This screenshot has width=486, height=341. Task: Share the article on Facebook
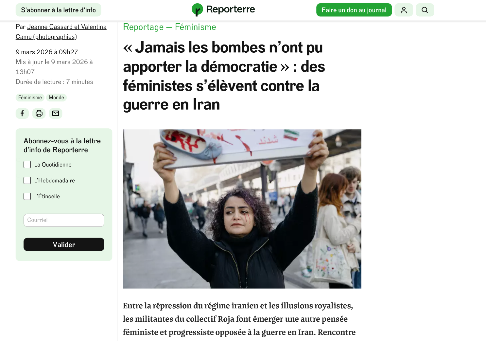[22, 113]
